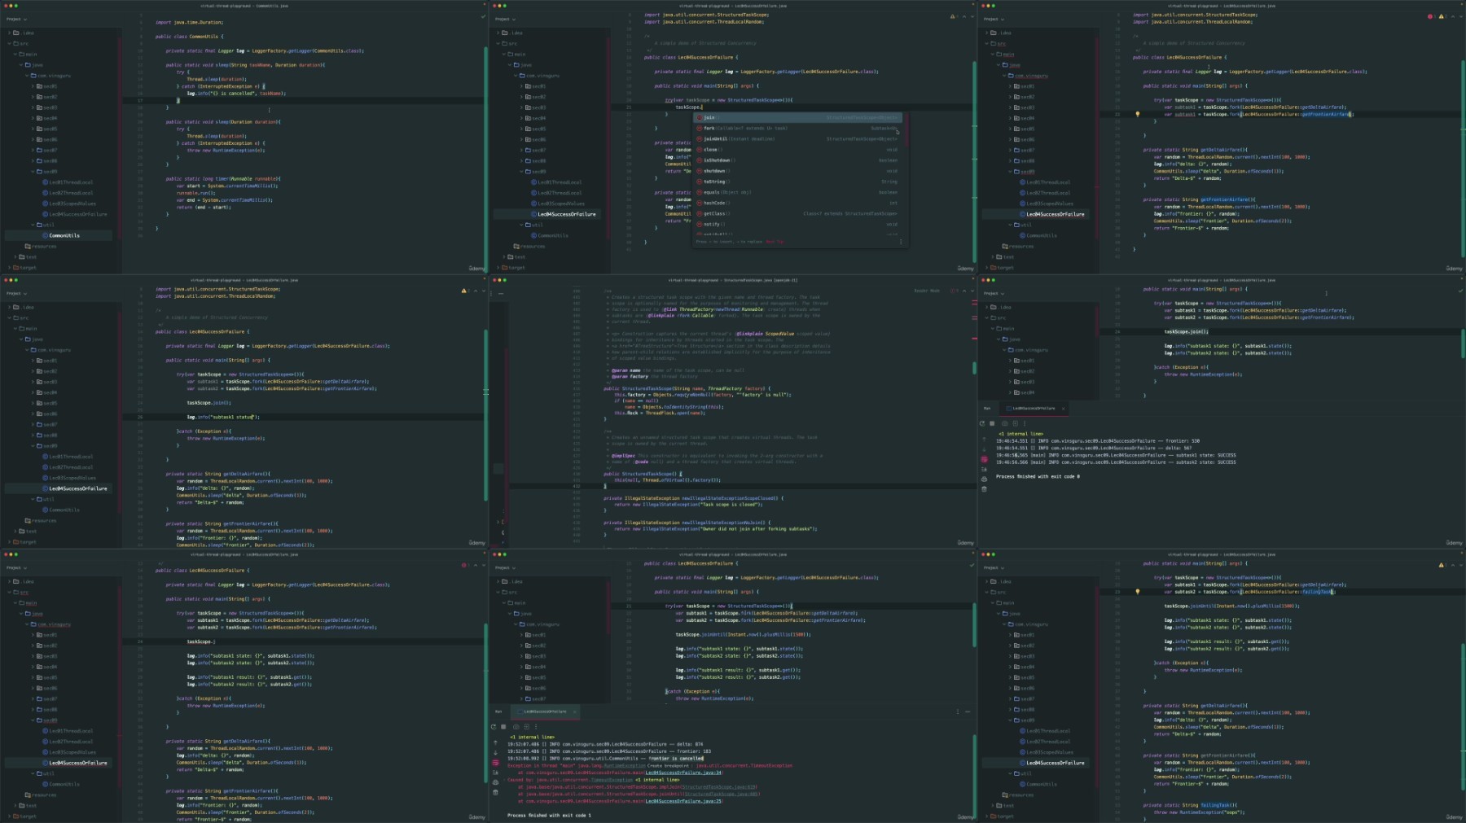Hide the run panel showing the TimeoutException

(x=968, y=711)
